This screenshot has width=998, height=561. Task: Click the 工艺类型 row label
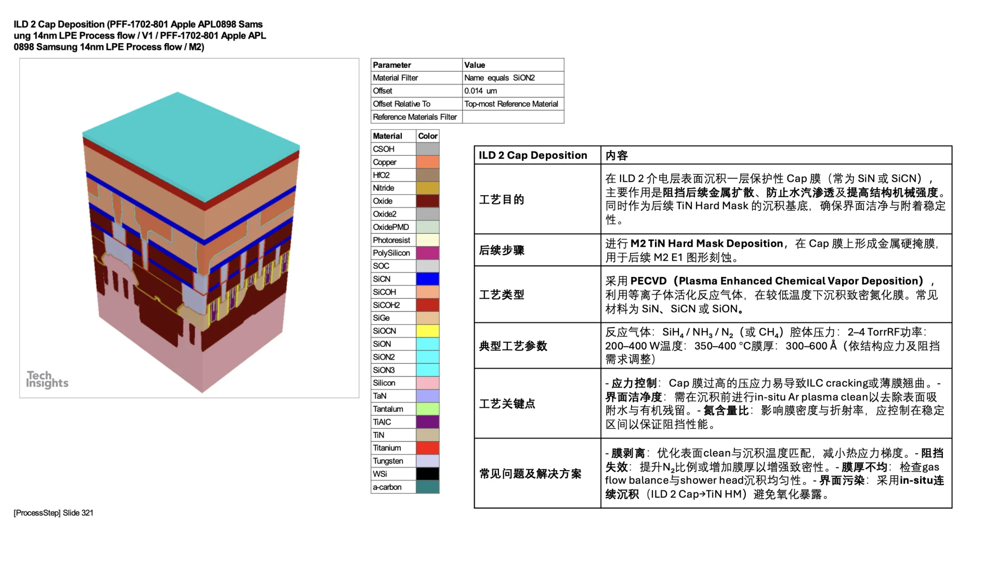[x=502, y=295]
